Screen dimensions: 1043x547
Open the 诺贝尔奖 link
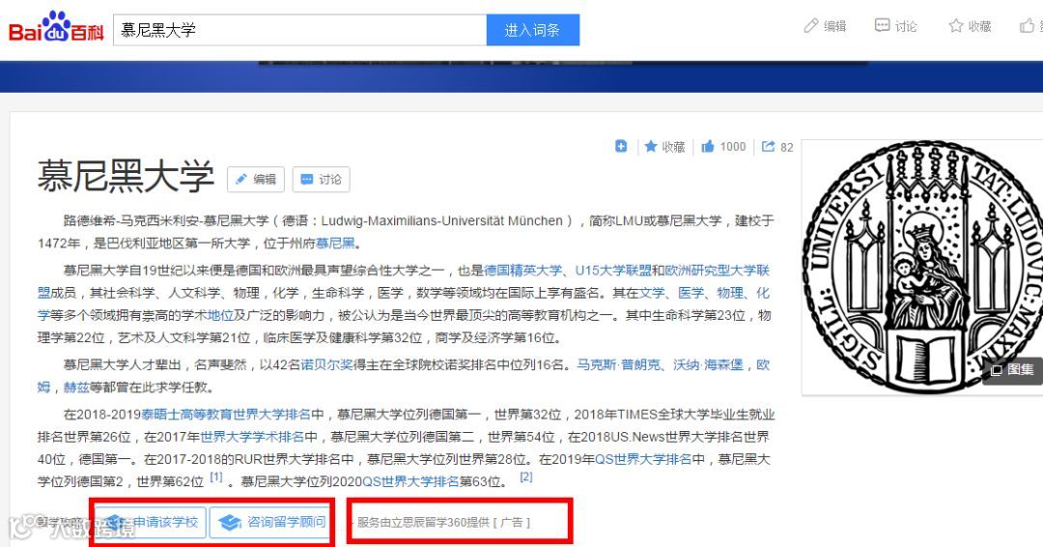click(326, 364)
